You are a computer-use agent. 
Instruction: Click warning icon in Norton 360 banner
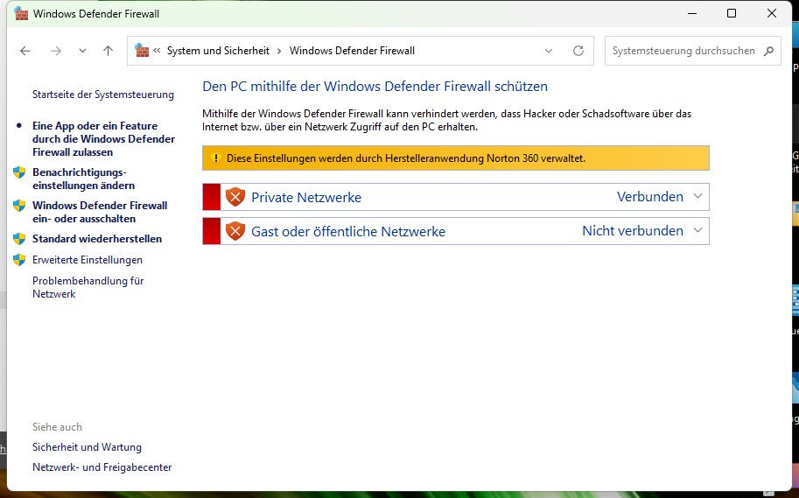pos(215,158)
